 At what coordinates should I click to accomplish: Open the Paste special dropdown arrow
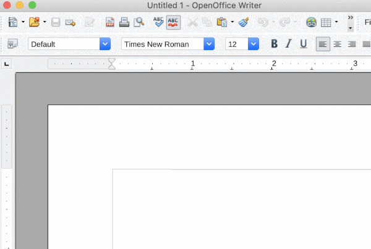(x=232, y=22)
